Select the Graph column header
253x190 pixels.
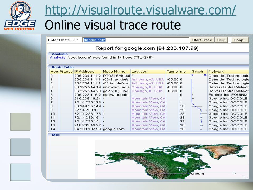coord(199,72)
